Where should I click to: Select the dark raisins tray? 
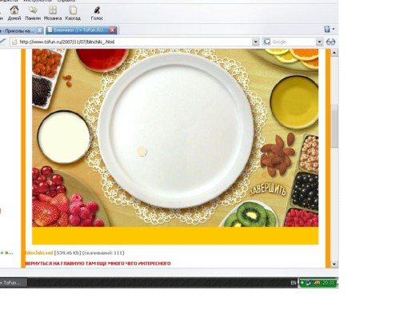click(42, 92)
